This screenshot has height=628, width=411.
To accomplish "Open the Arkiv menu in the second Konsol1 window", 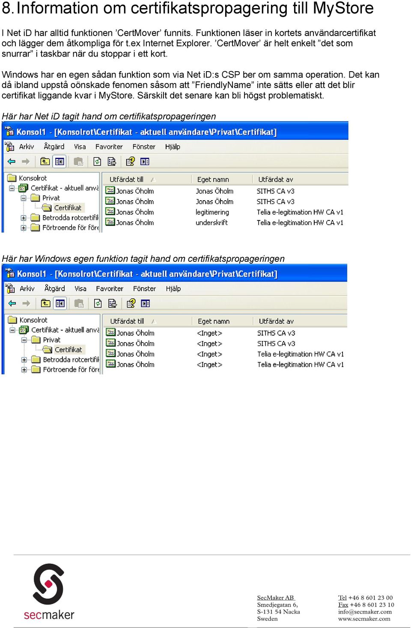I will [27, 288].
